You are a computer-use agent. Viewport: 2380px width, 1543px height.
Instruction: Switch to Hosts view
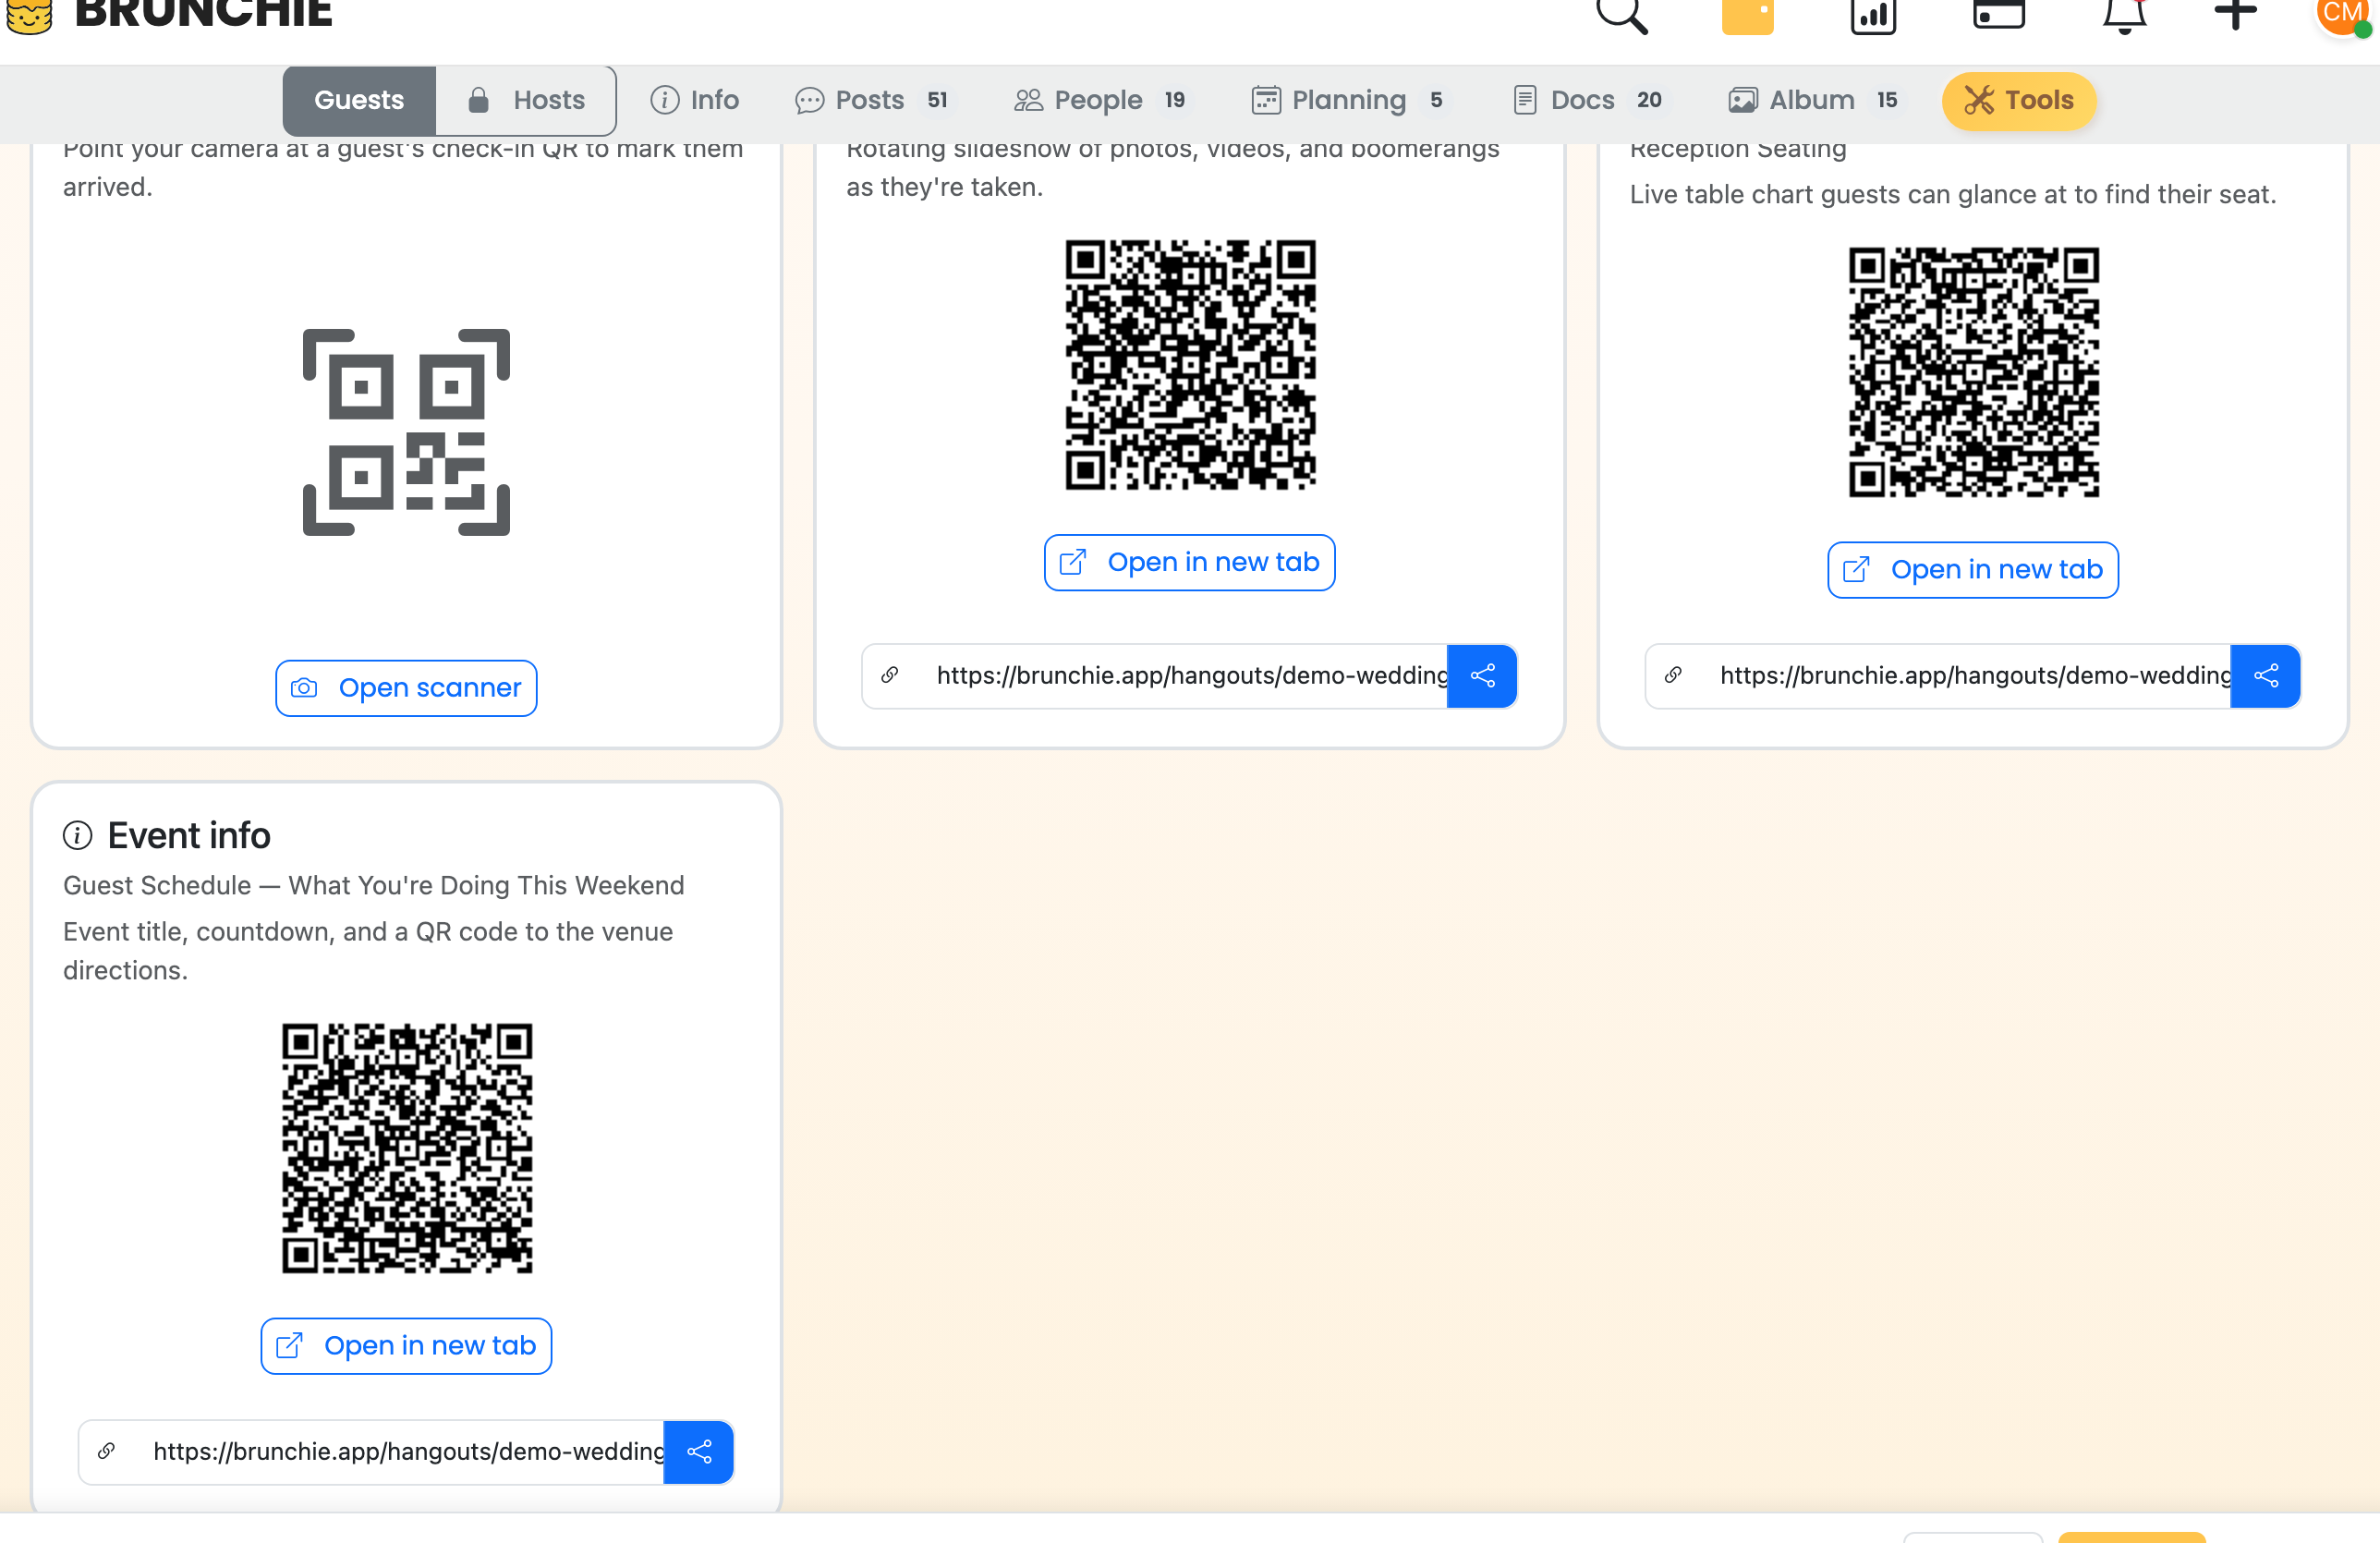tap(526, 100)
